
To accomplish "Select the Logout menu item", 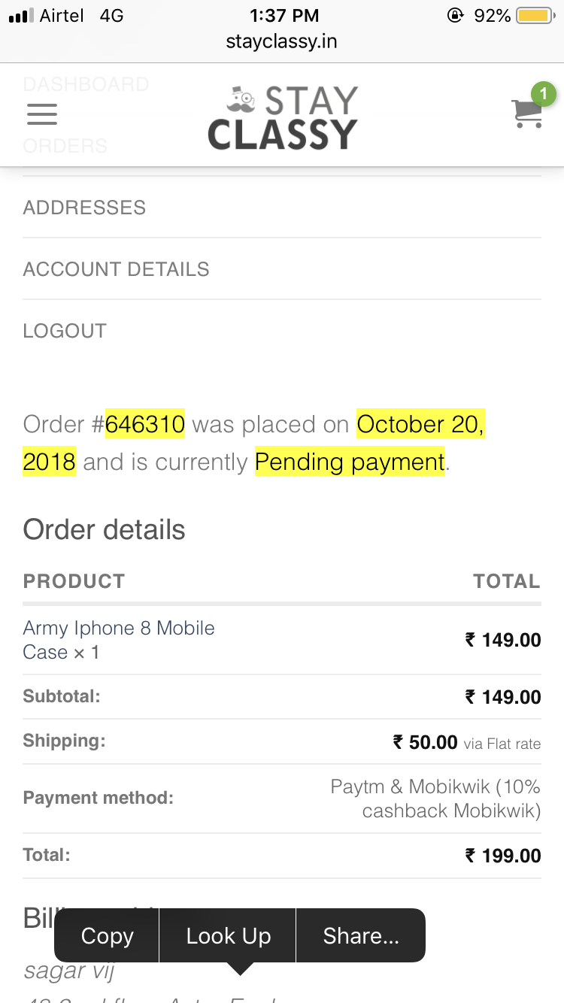I will click(65, 331).
